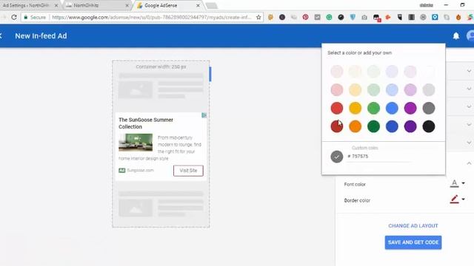Open the border color dropdown arrow

463,199
